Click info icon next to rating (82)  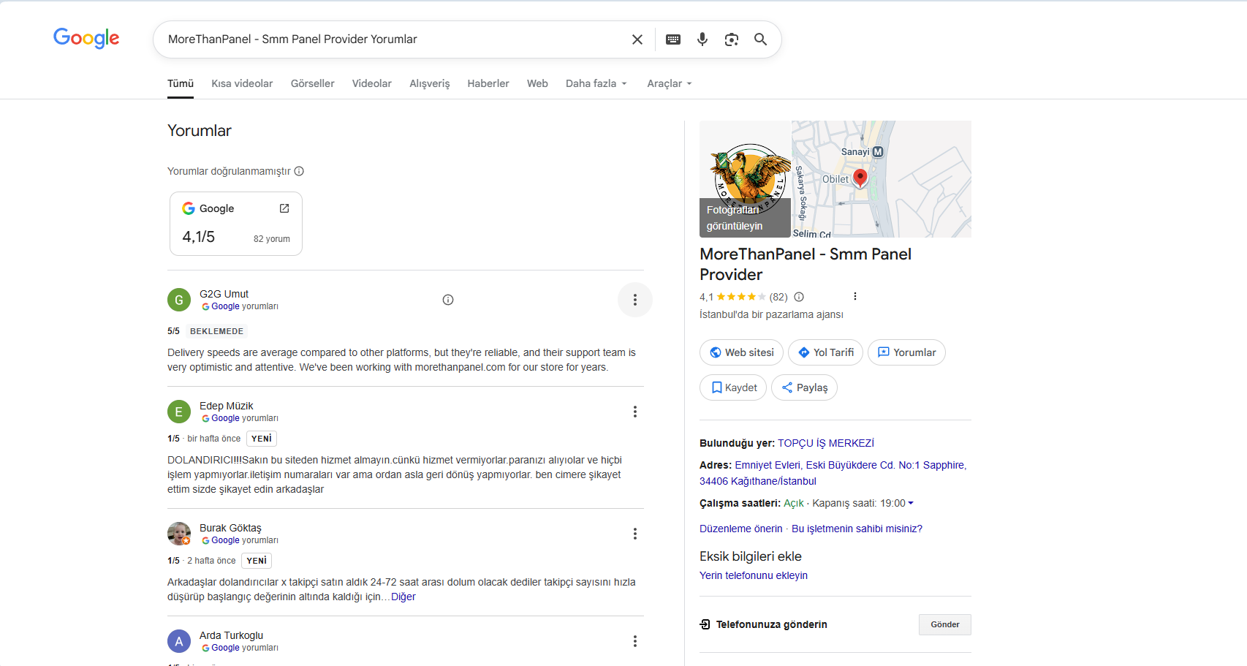click(799, 297)
